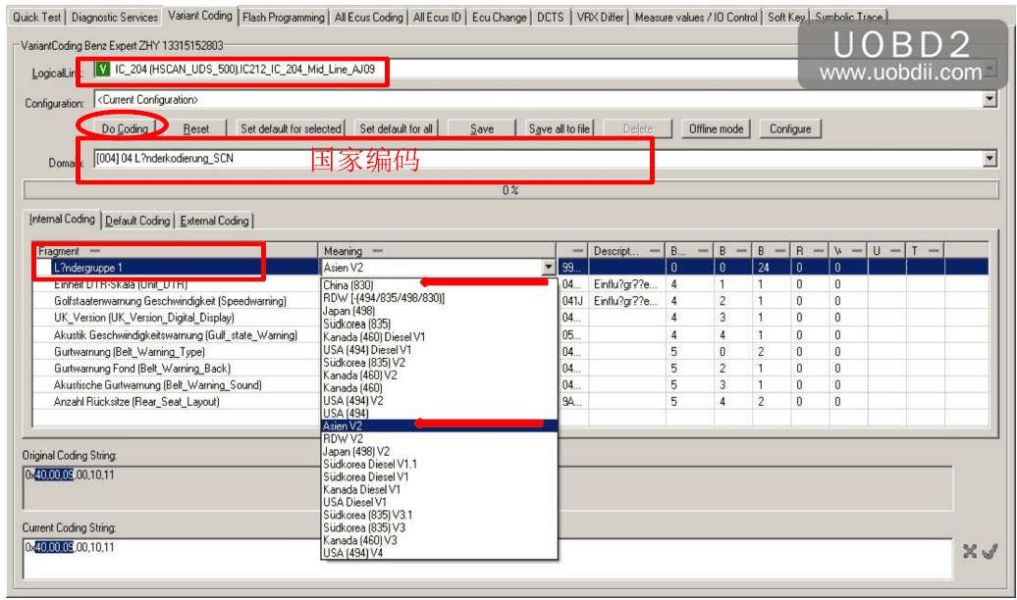Go to the Flash Programming tab
The width and height of the screenshot is (1017, 600).
tap(284, 17)
